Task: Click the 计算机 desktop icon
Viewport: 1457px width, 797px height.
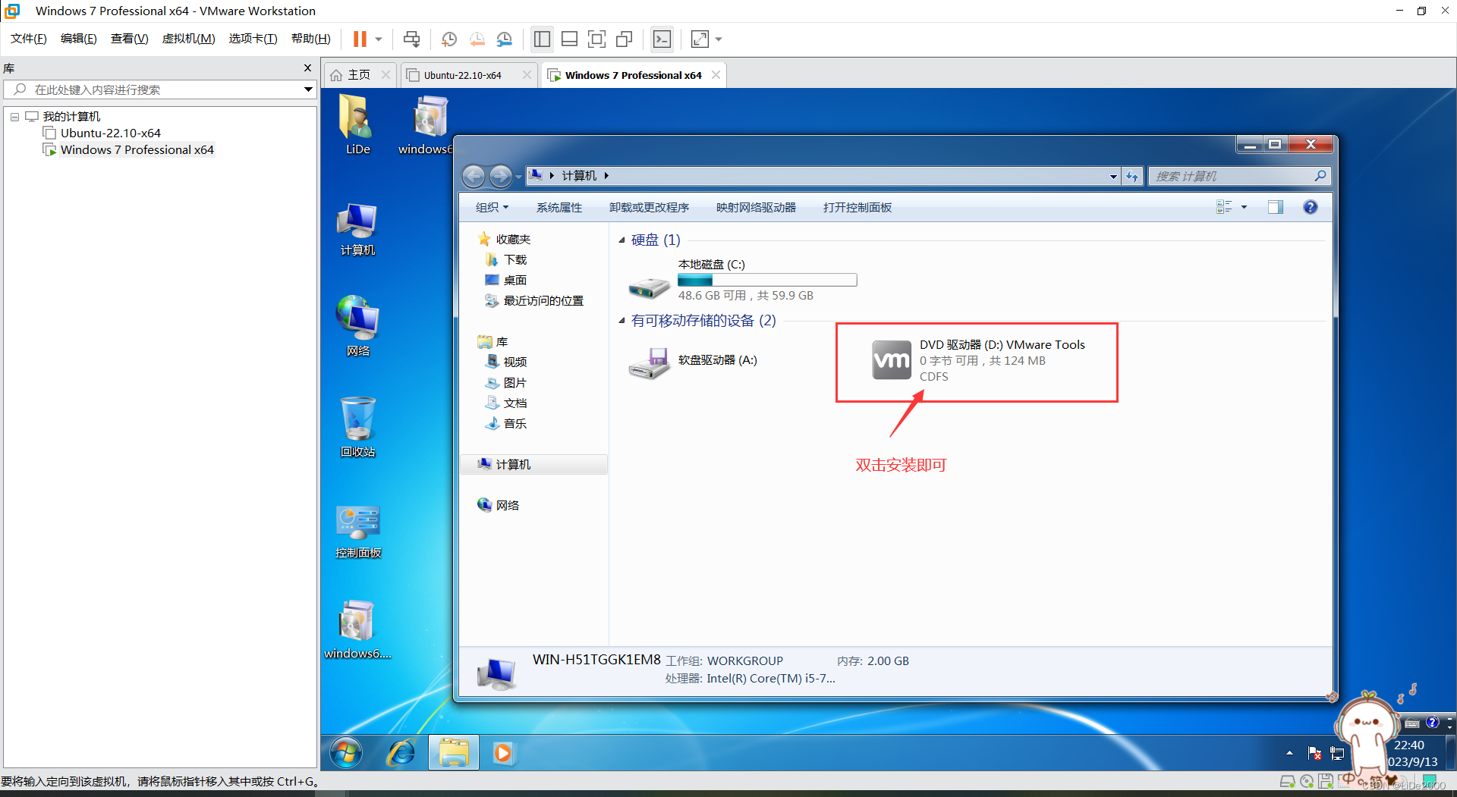Action: coord(357,230)
